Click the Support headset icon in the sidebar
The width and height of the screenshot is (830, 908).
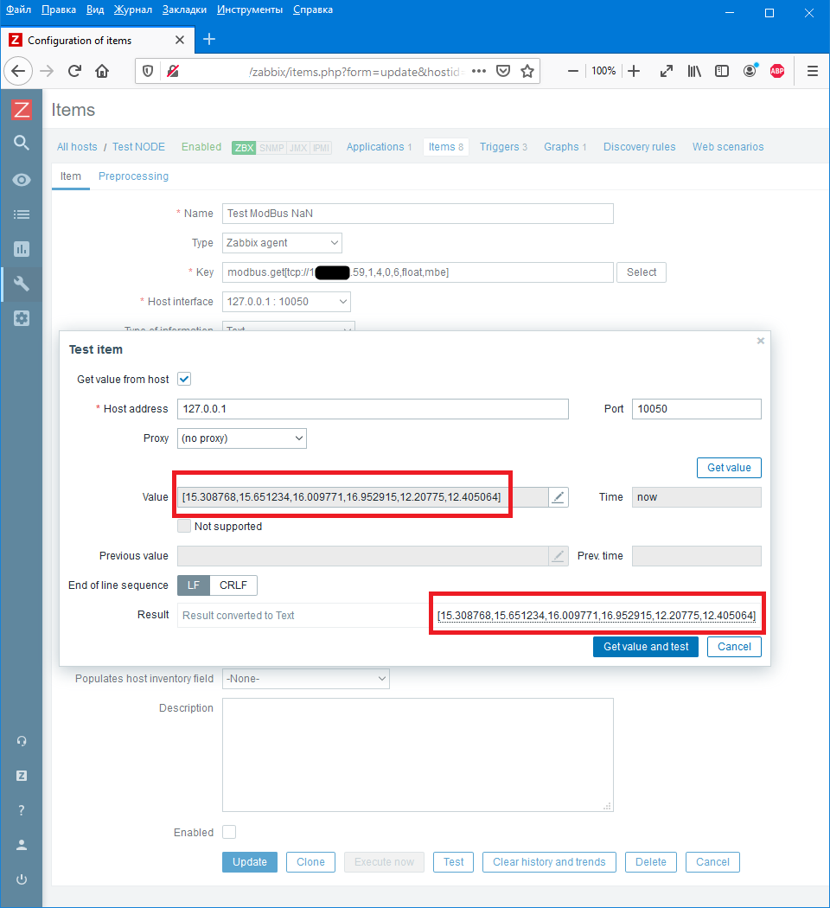click(22, 740)
